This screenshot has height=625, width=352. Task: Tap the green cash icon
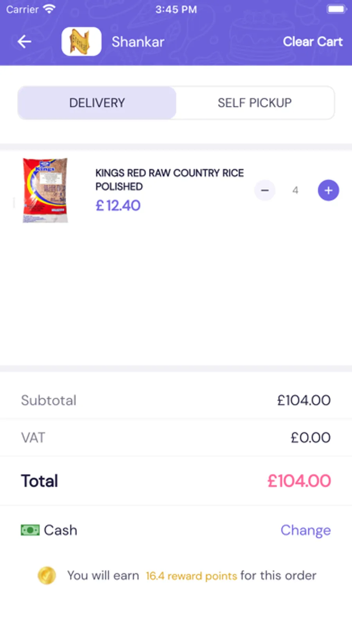pyautogui.click(x=30, y=530)
